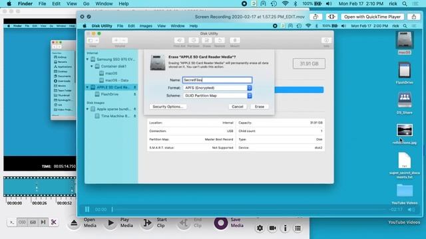Open Spotlight search in top menu bar
Image resolution: width=426 pixels, height=239 pixels.
[405, 4]
